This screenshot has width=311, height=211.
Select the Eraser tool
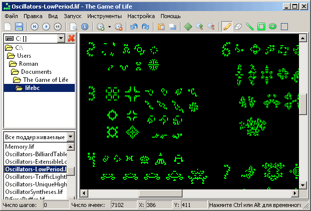[238, 27]
